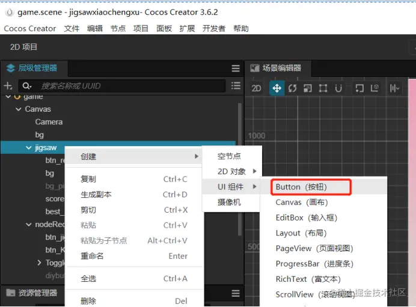Open the 项目 (Project) menu
The image size is (416, 307).
point(141,28)
